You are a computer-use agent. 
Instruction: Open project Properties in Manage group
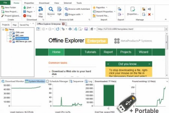[x=133, y=11]
